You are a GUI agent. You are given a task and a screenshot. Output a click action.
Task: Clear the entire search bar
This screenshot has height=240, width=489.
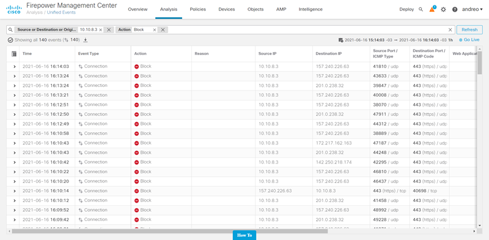pos(450,29)
